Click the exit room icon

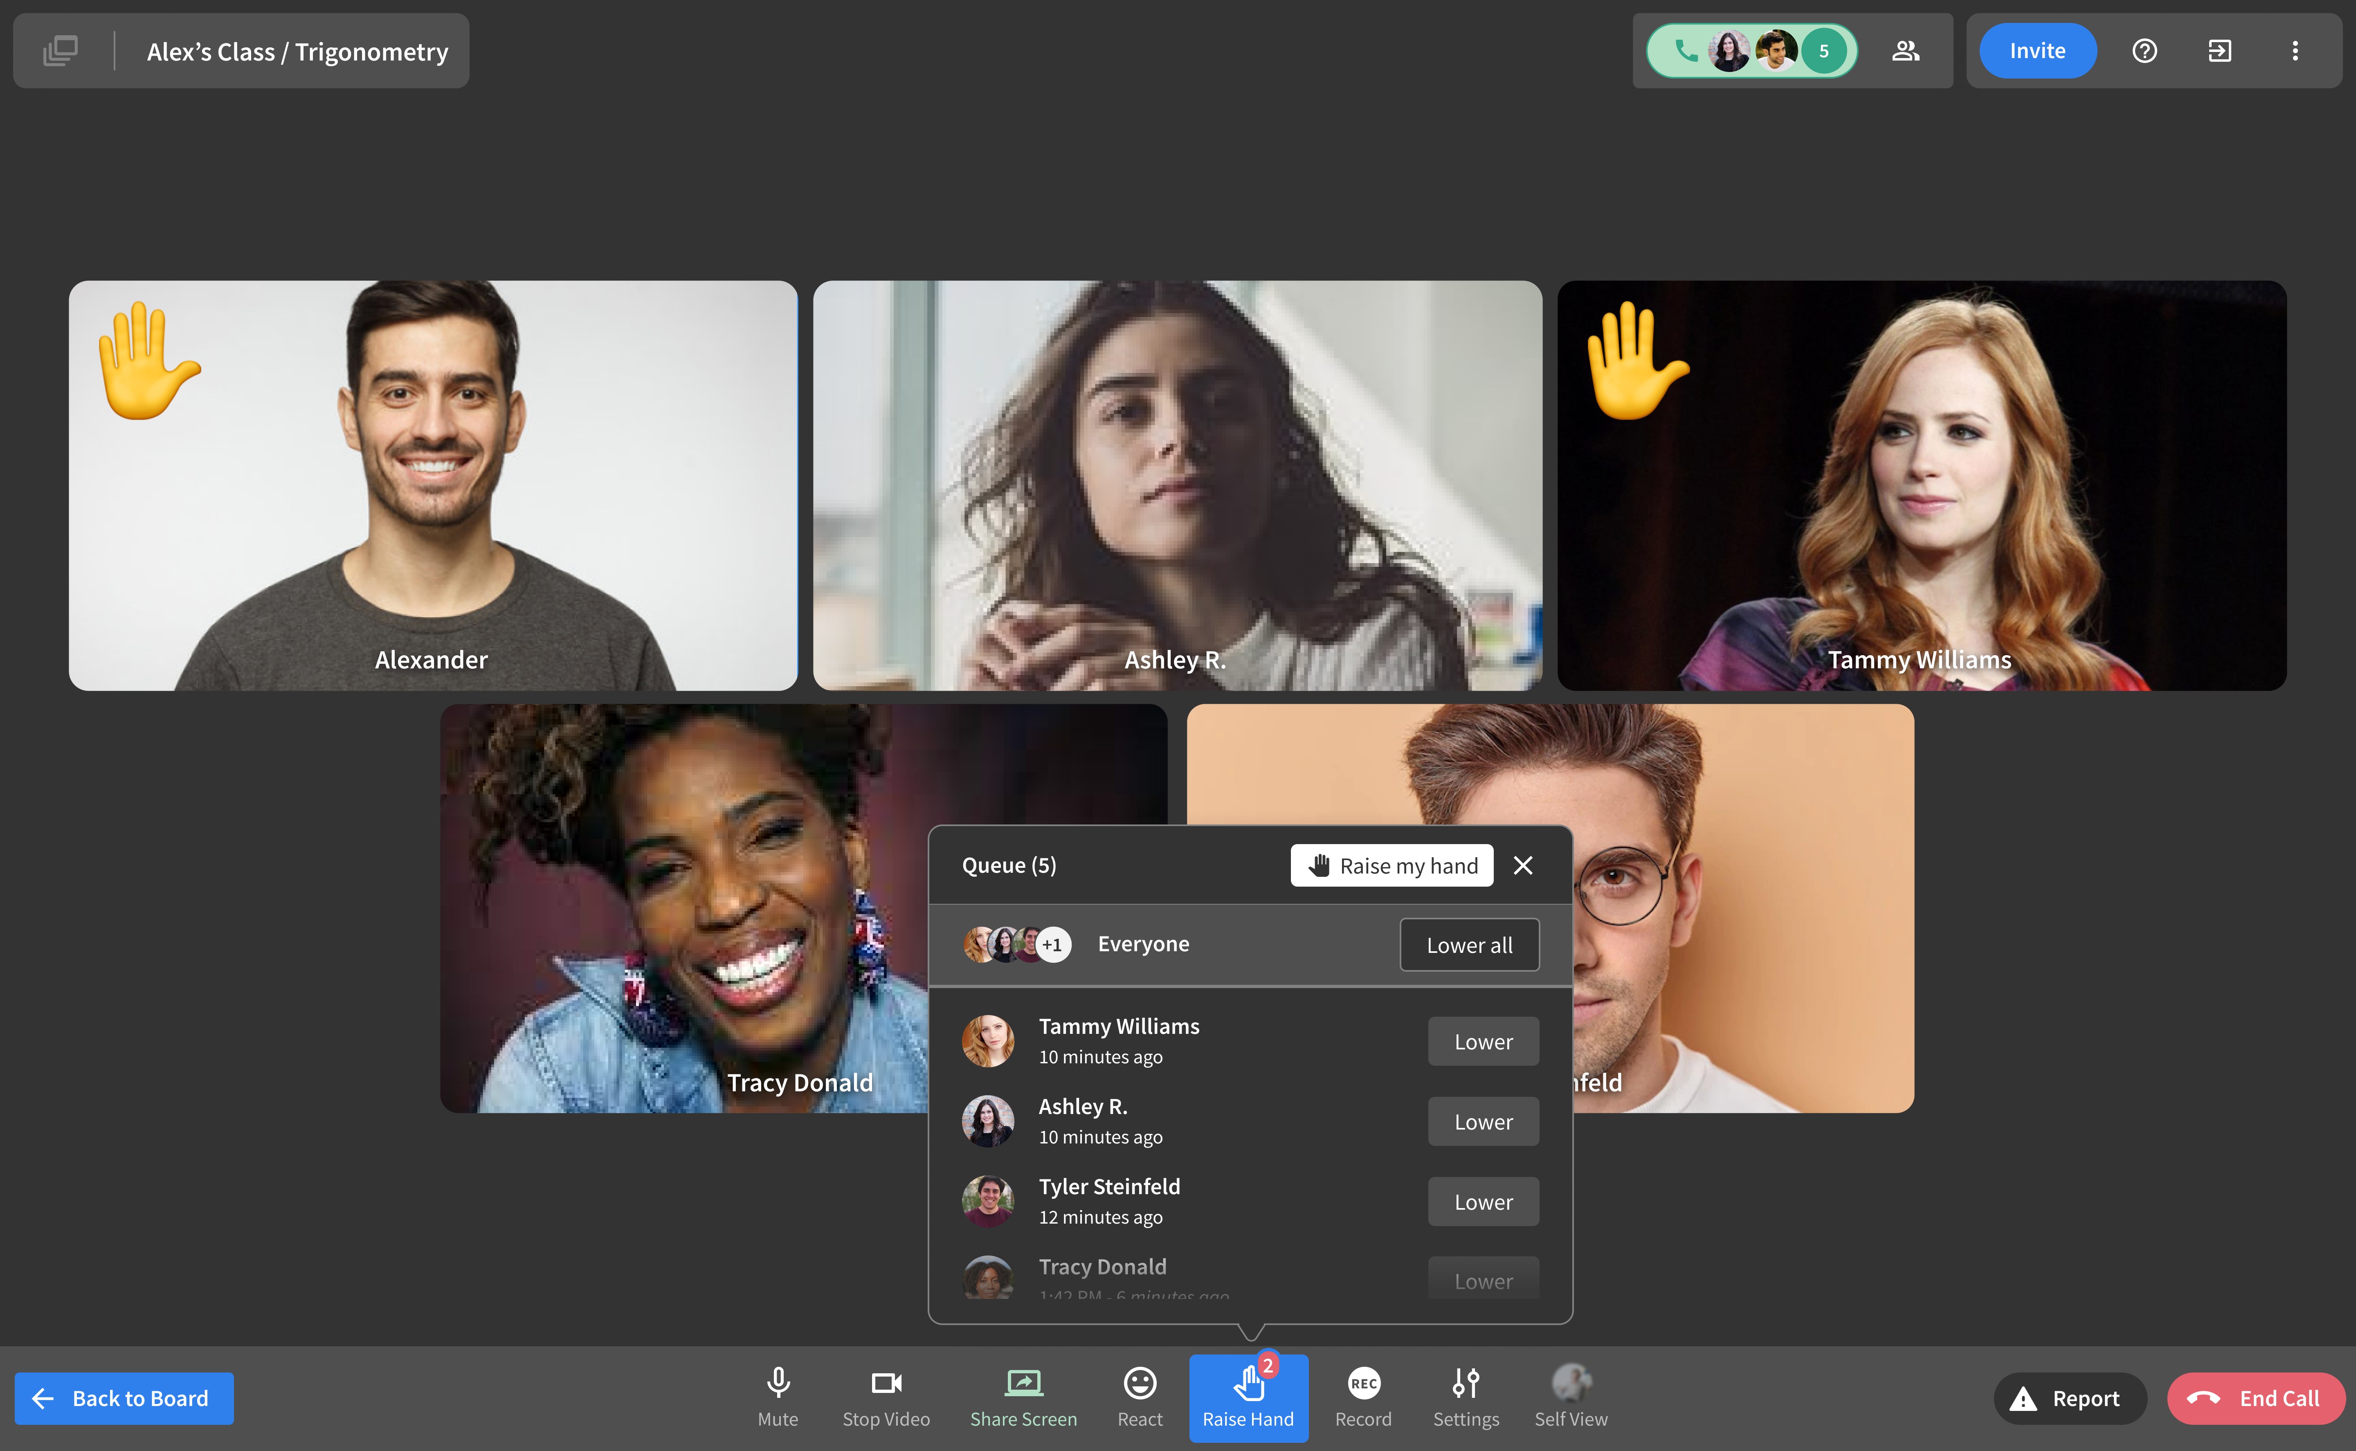tap(2220, 51)
